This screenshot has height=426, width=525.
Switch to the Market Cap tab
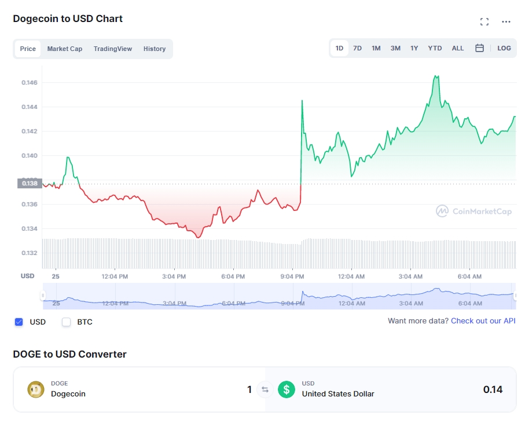pos(65,49)
